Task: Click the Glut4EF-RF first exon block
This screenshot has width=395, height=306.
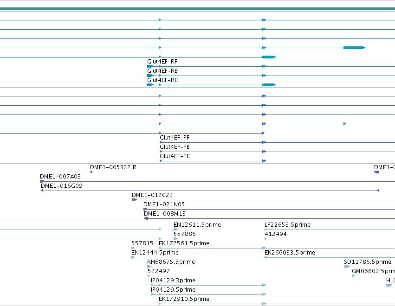Action: pyautogui.click(x=150, y=66)
